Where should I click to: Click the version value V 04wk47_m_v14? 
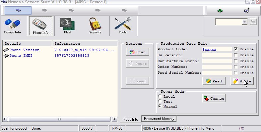tap(71, 50)
